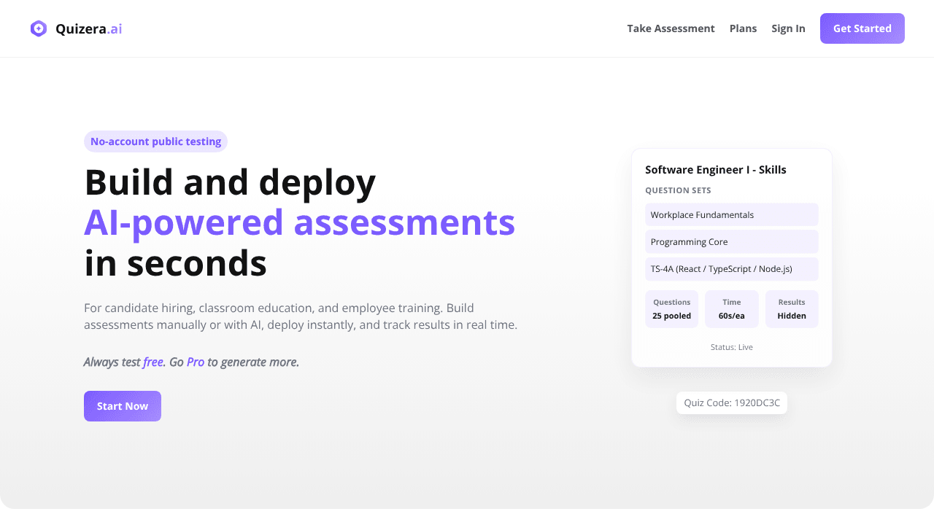This screenshot has height=525, width=934.
Task: Click the Status: Live text
Action: (732, 347)
